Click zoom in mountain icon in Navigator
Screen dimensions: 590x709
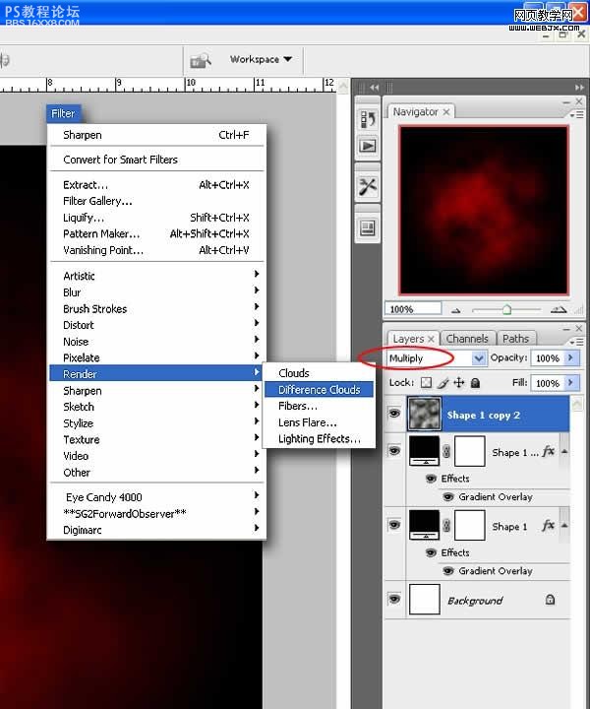(x=559, y=310)
